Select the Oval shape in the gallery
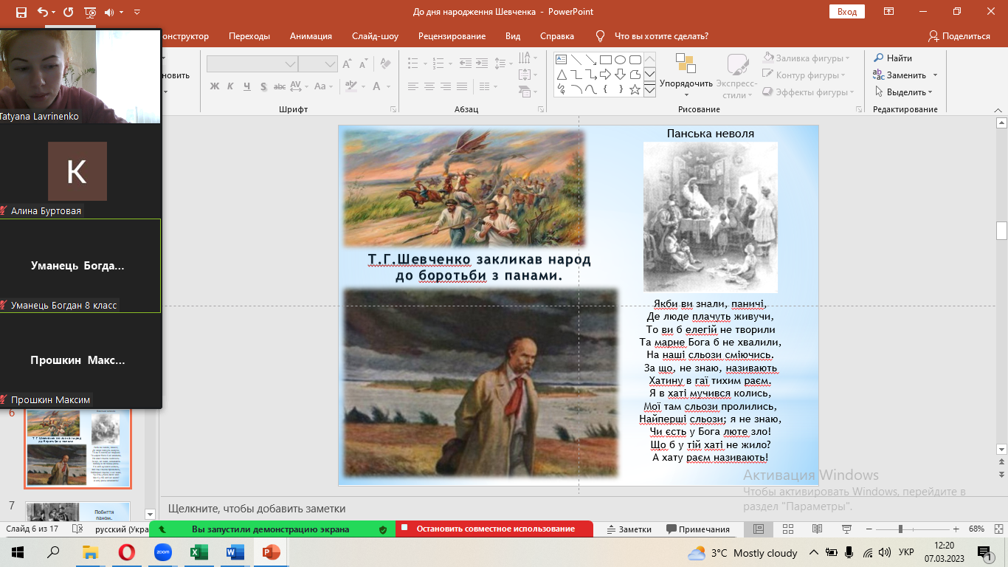The height and width of the screenshot is (567, 1008). (620, 60)
